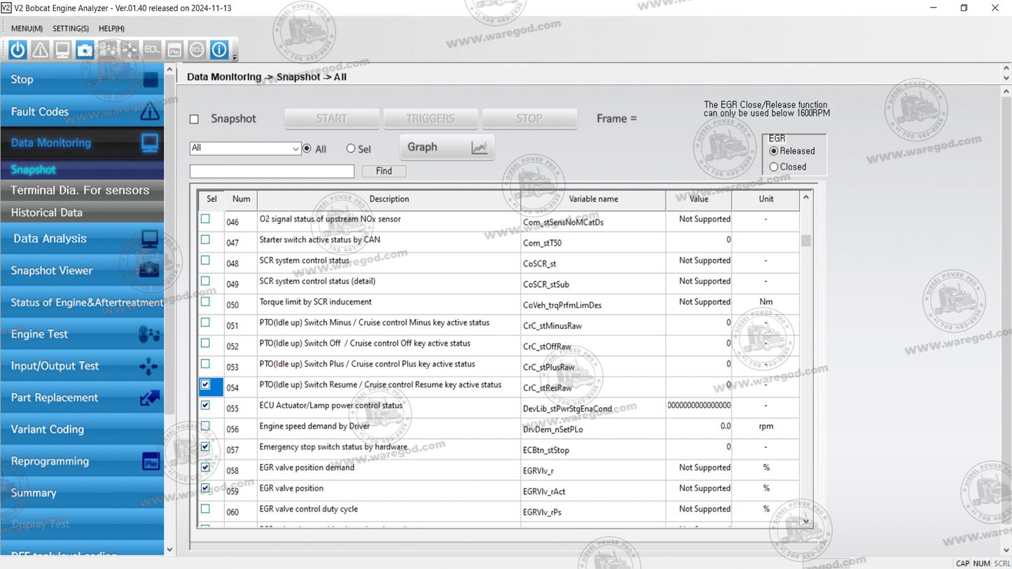The height and width of the screenshot is (569, 1012).
Task: Uncheck row 055 ECU Actuator/Lamp power status
Action: pos(206,407)
